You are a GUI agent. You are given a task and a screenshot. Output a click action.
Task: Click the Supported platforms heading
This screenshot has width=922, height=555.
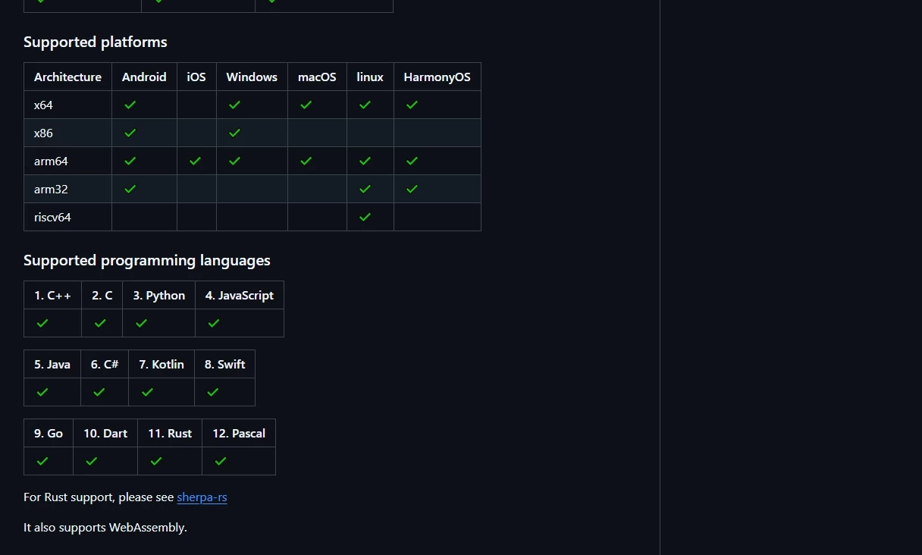click(x=96, y=42)
